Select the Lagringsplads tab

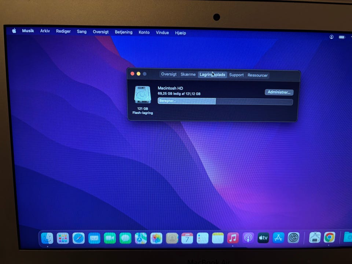click(212, 74)
